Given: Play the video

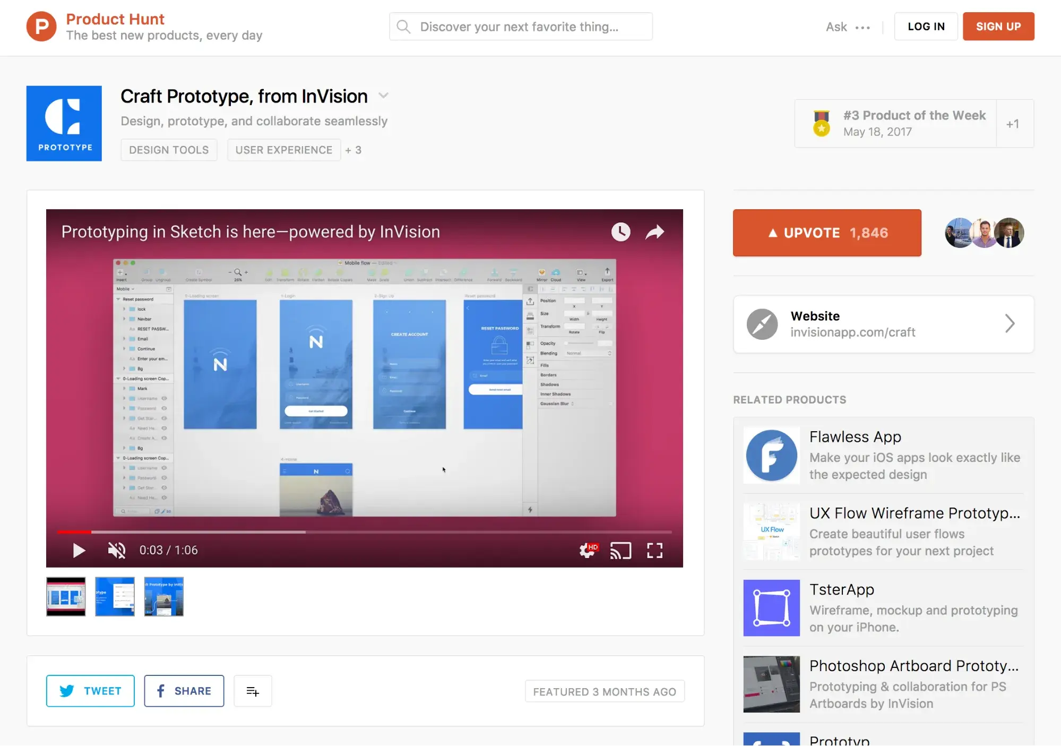Looking at the screenshot, I should [x=79, y=551].
